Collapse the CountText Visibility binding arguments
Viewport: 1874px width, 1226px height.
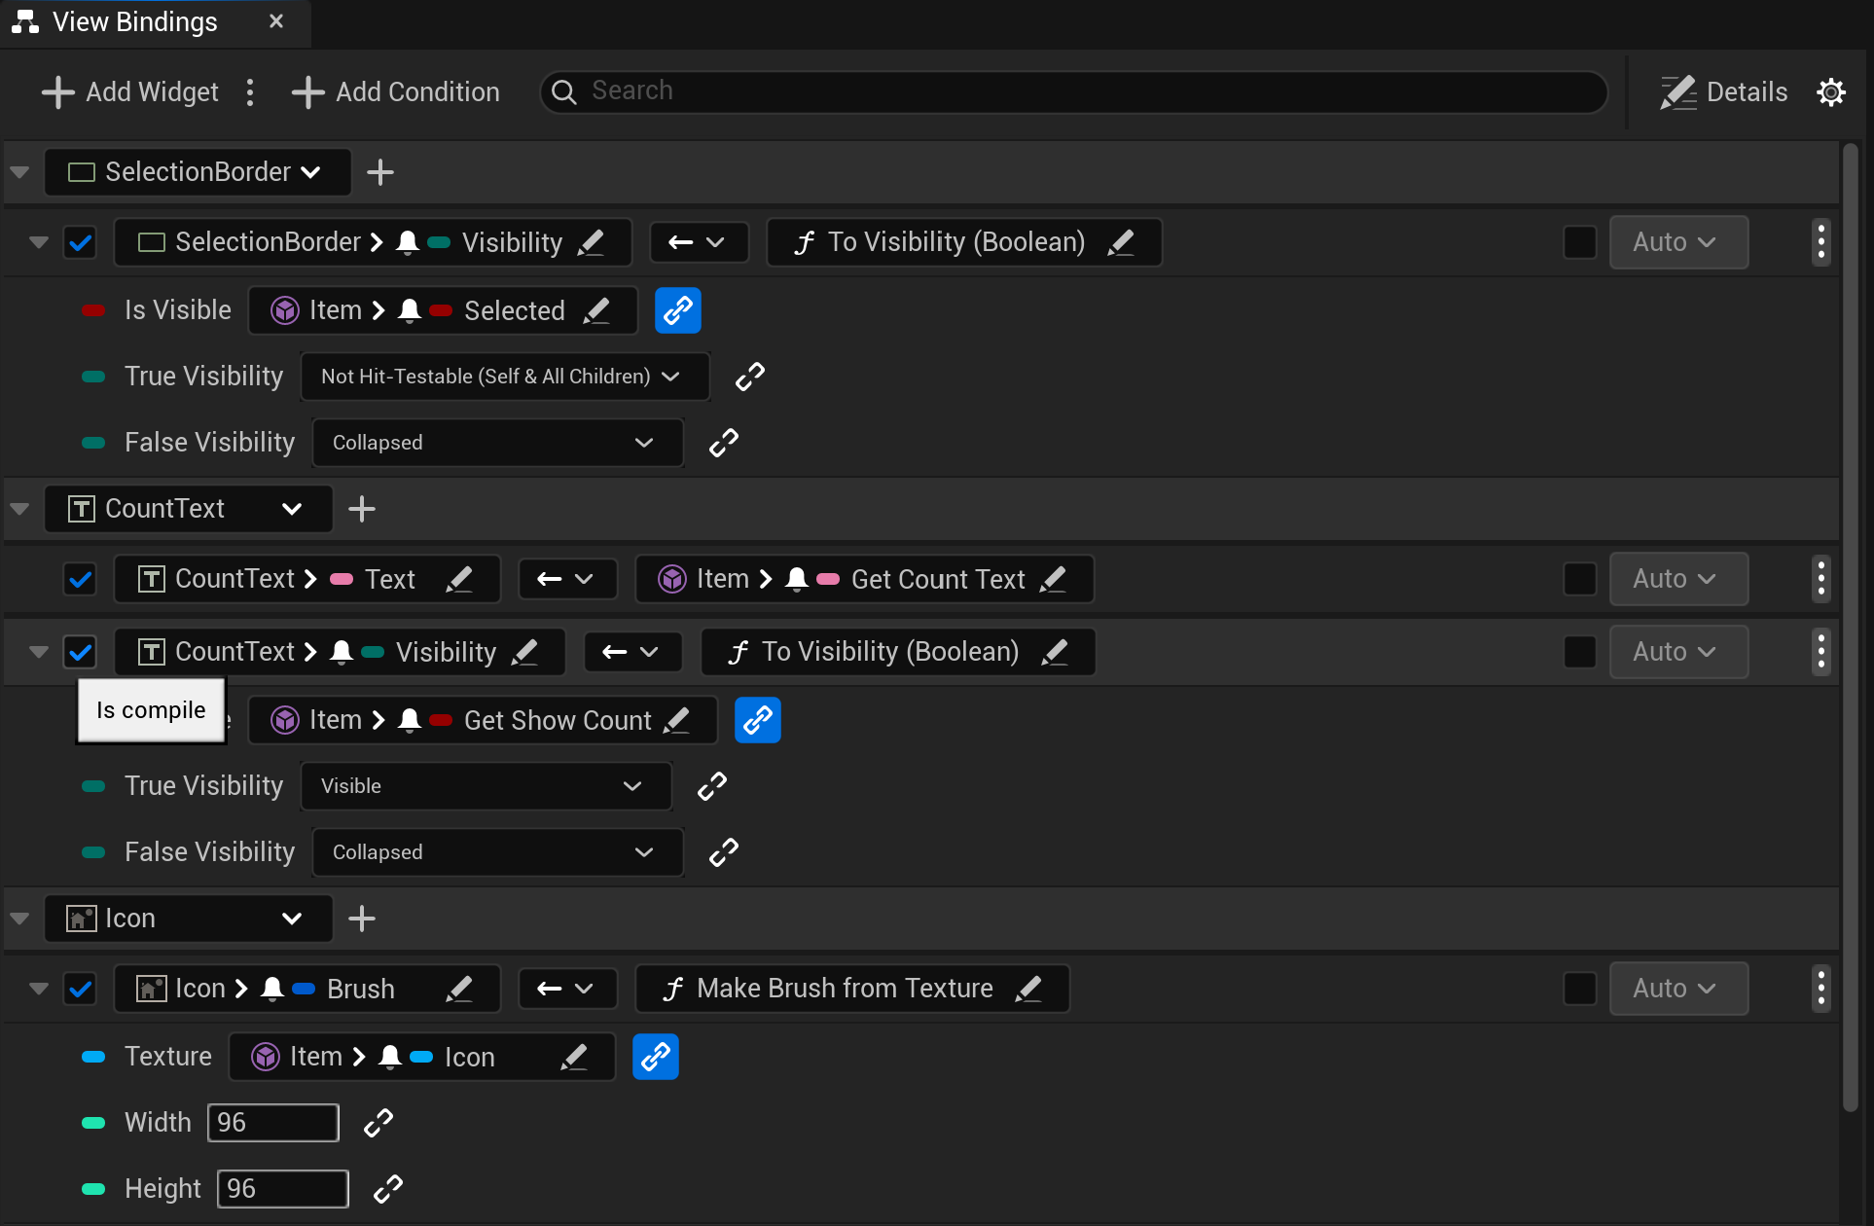point(39,652)
